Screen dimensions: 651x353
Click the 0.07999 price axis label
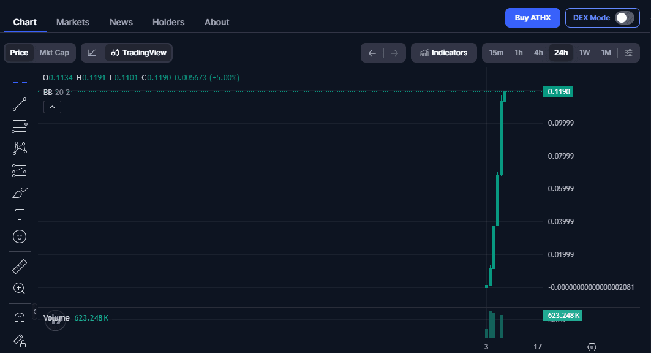(x=561, y=156)
